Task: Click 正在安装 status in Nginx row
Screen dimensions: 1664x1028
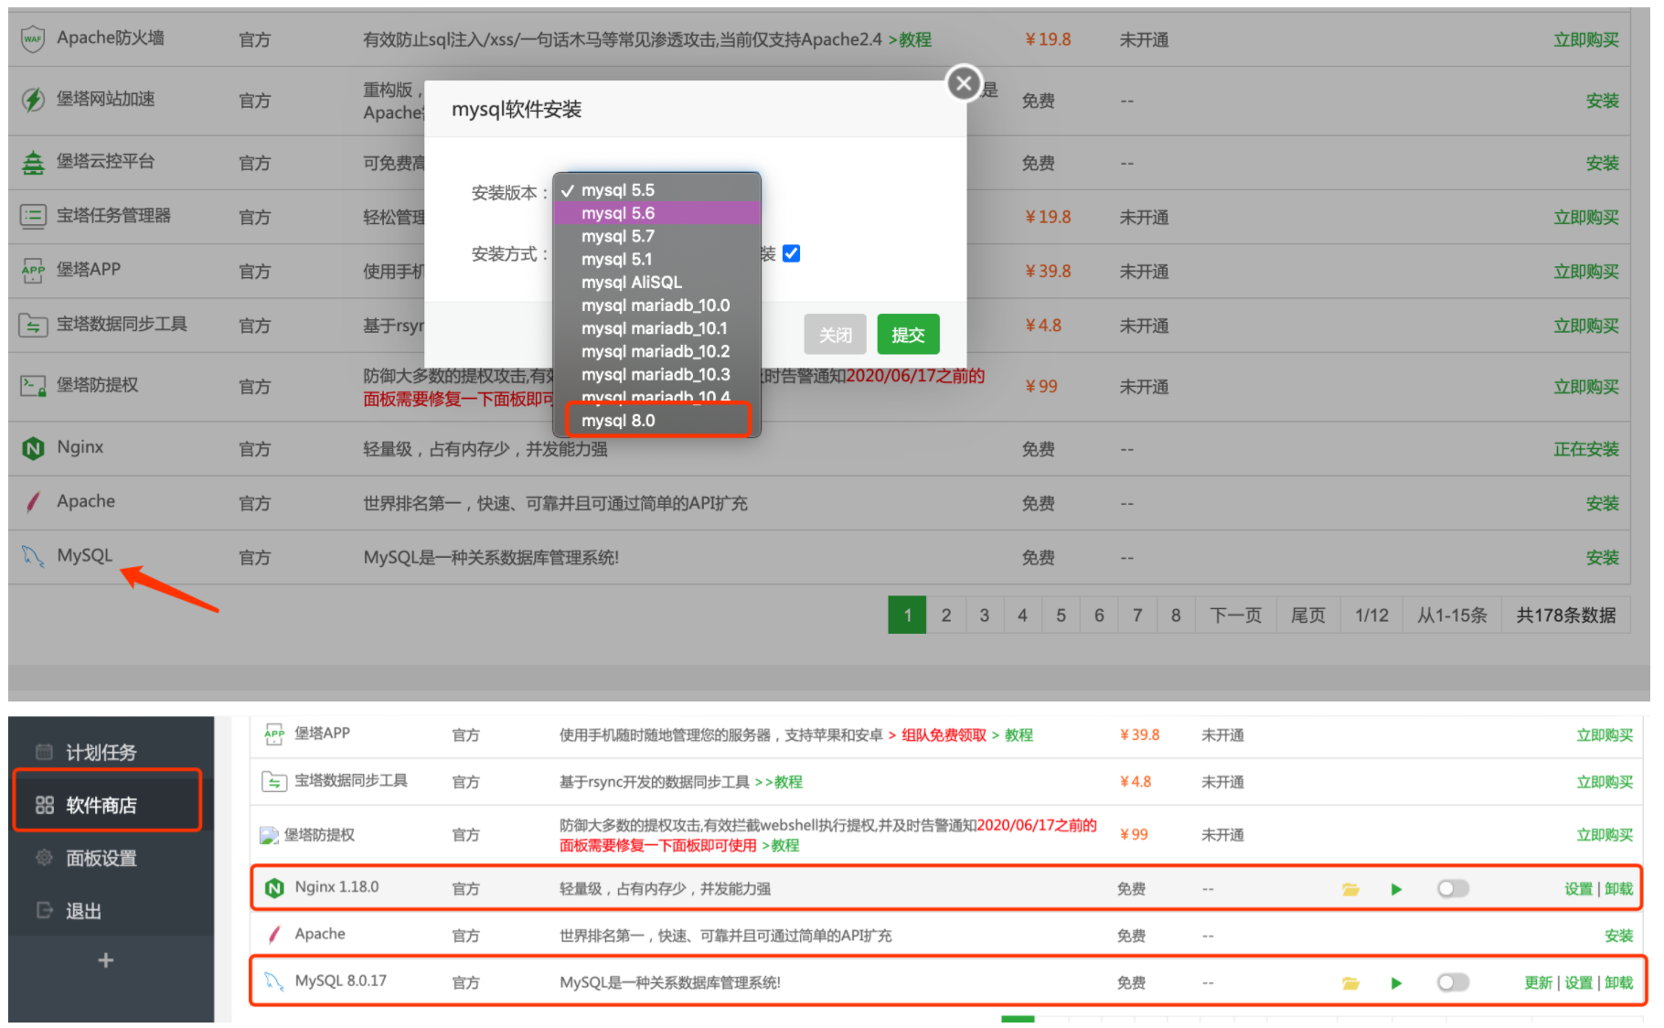Action: (x=1586, y=449)
